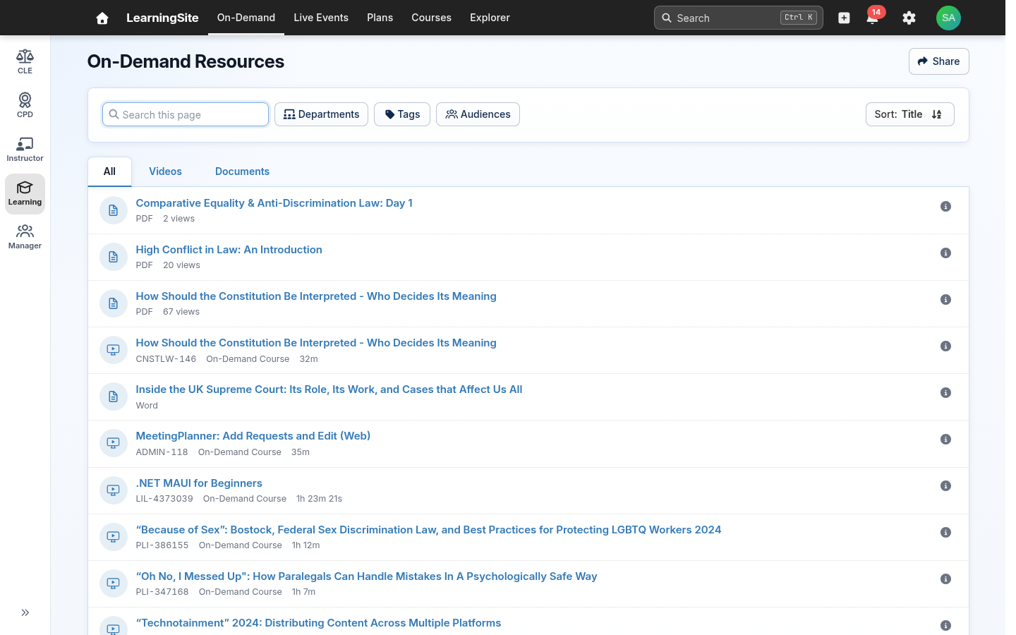Open the CPD section in sidebar
Image resolution: width=1016 pixels, height=635 pixels.
[25, 106]
